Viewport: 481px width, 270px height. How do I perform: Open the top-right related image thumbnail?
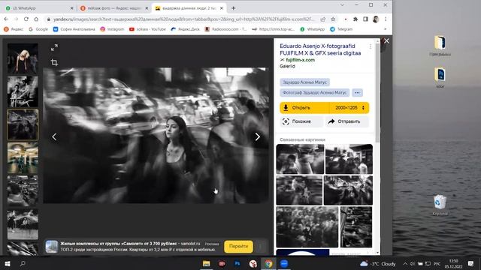(x=349, y=159)
